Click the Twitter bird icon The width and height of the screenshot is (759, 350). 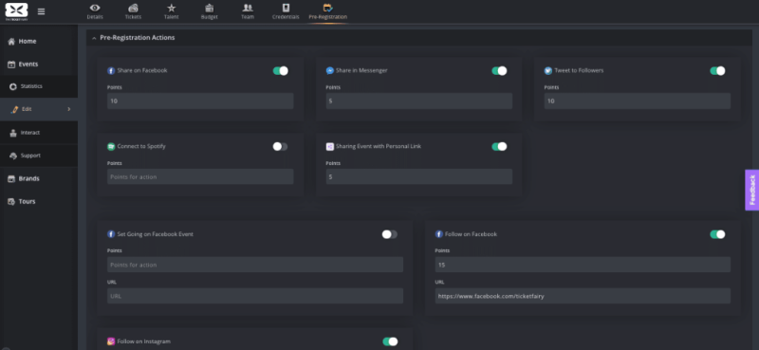click(x=548, y=71)
